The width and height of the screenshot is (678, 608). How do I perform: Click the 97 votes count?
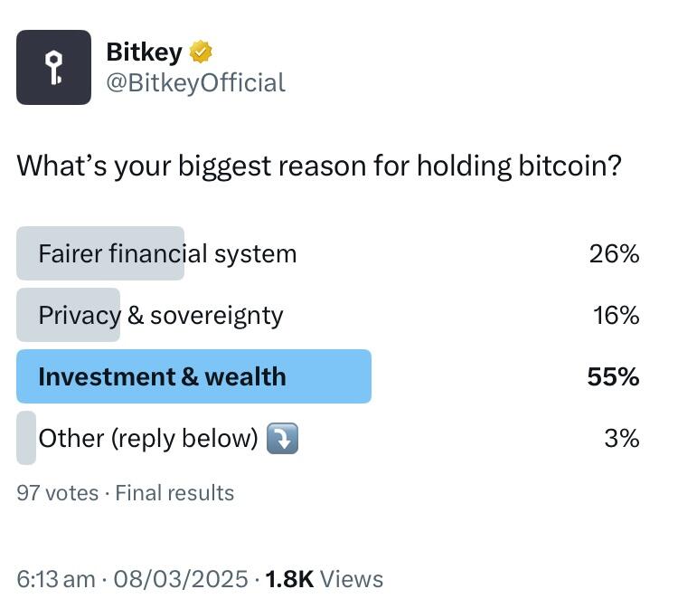click(58, 493)
